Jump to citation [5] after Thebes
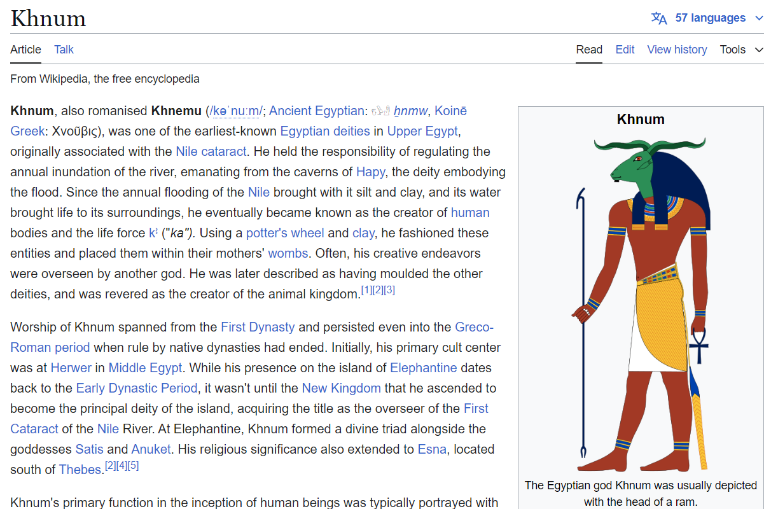 [134, 466]
